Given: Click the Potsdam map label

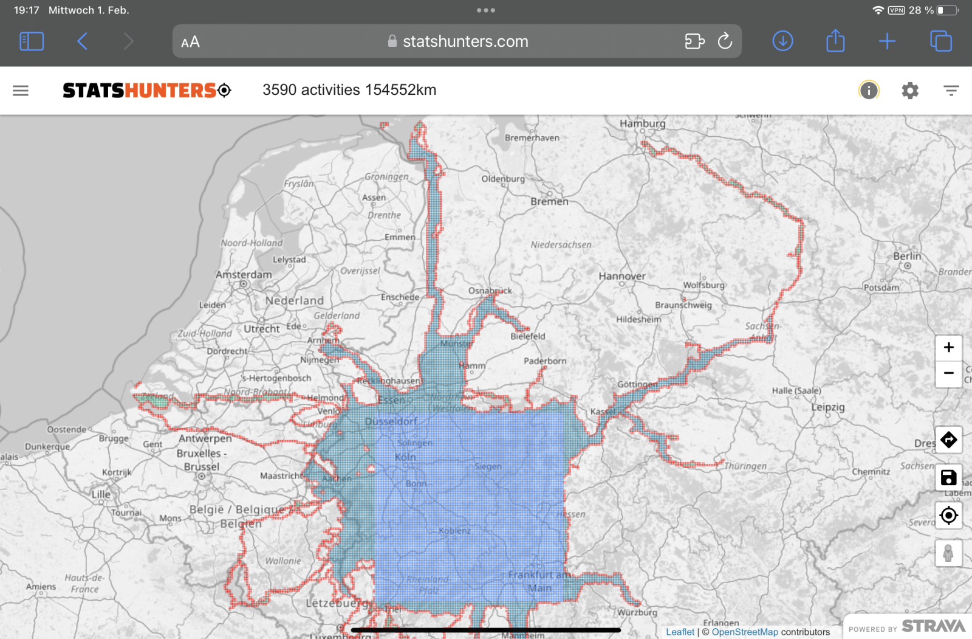Looking at the screenshot, I should (x=881, y=288).
